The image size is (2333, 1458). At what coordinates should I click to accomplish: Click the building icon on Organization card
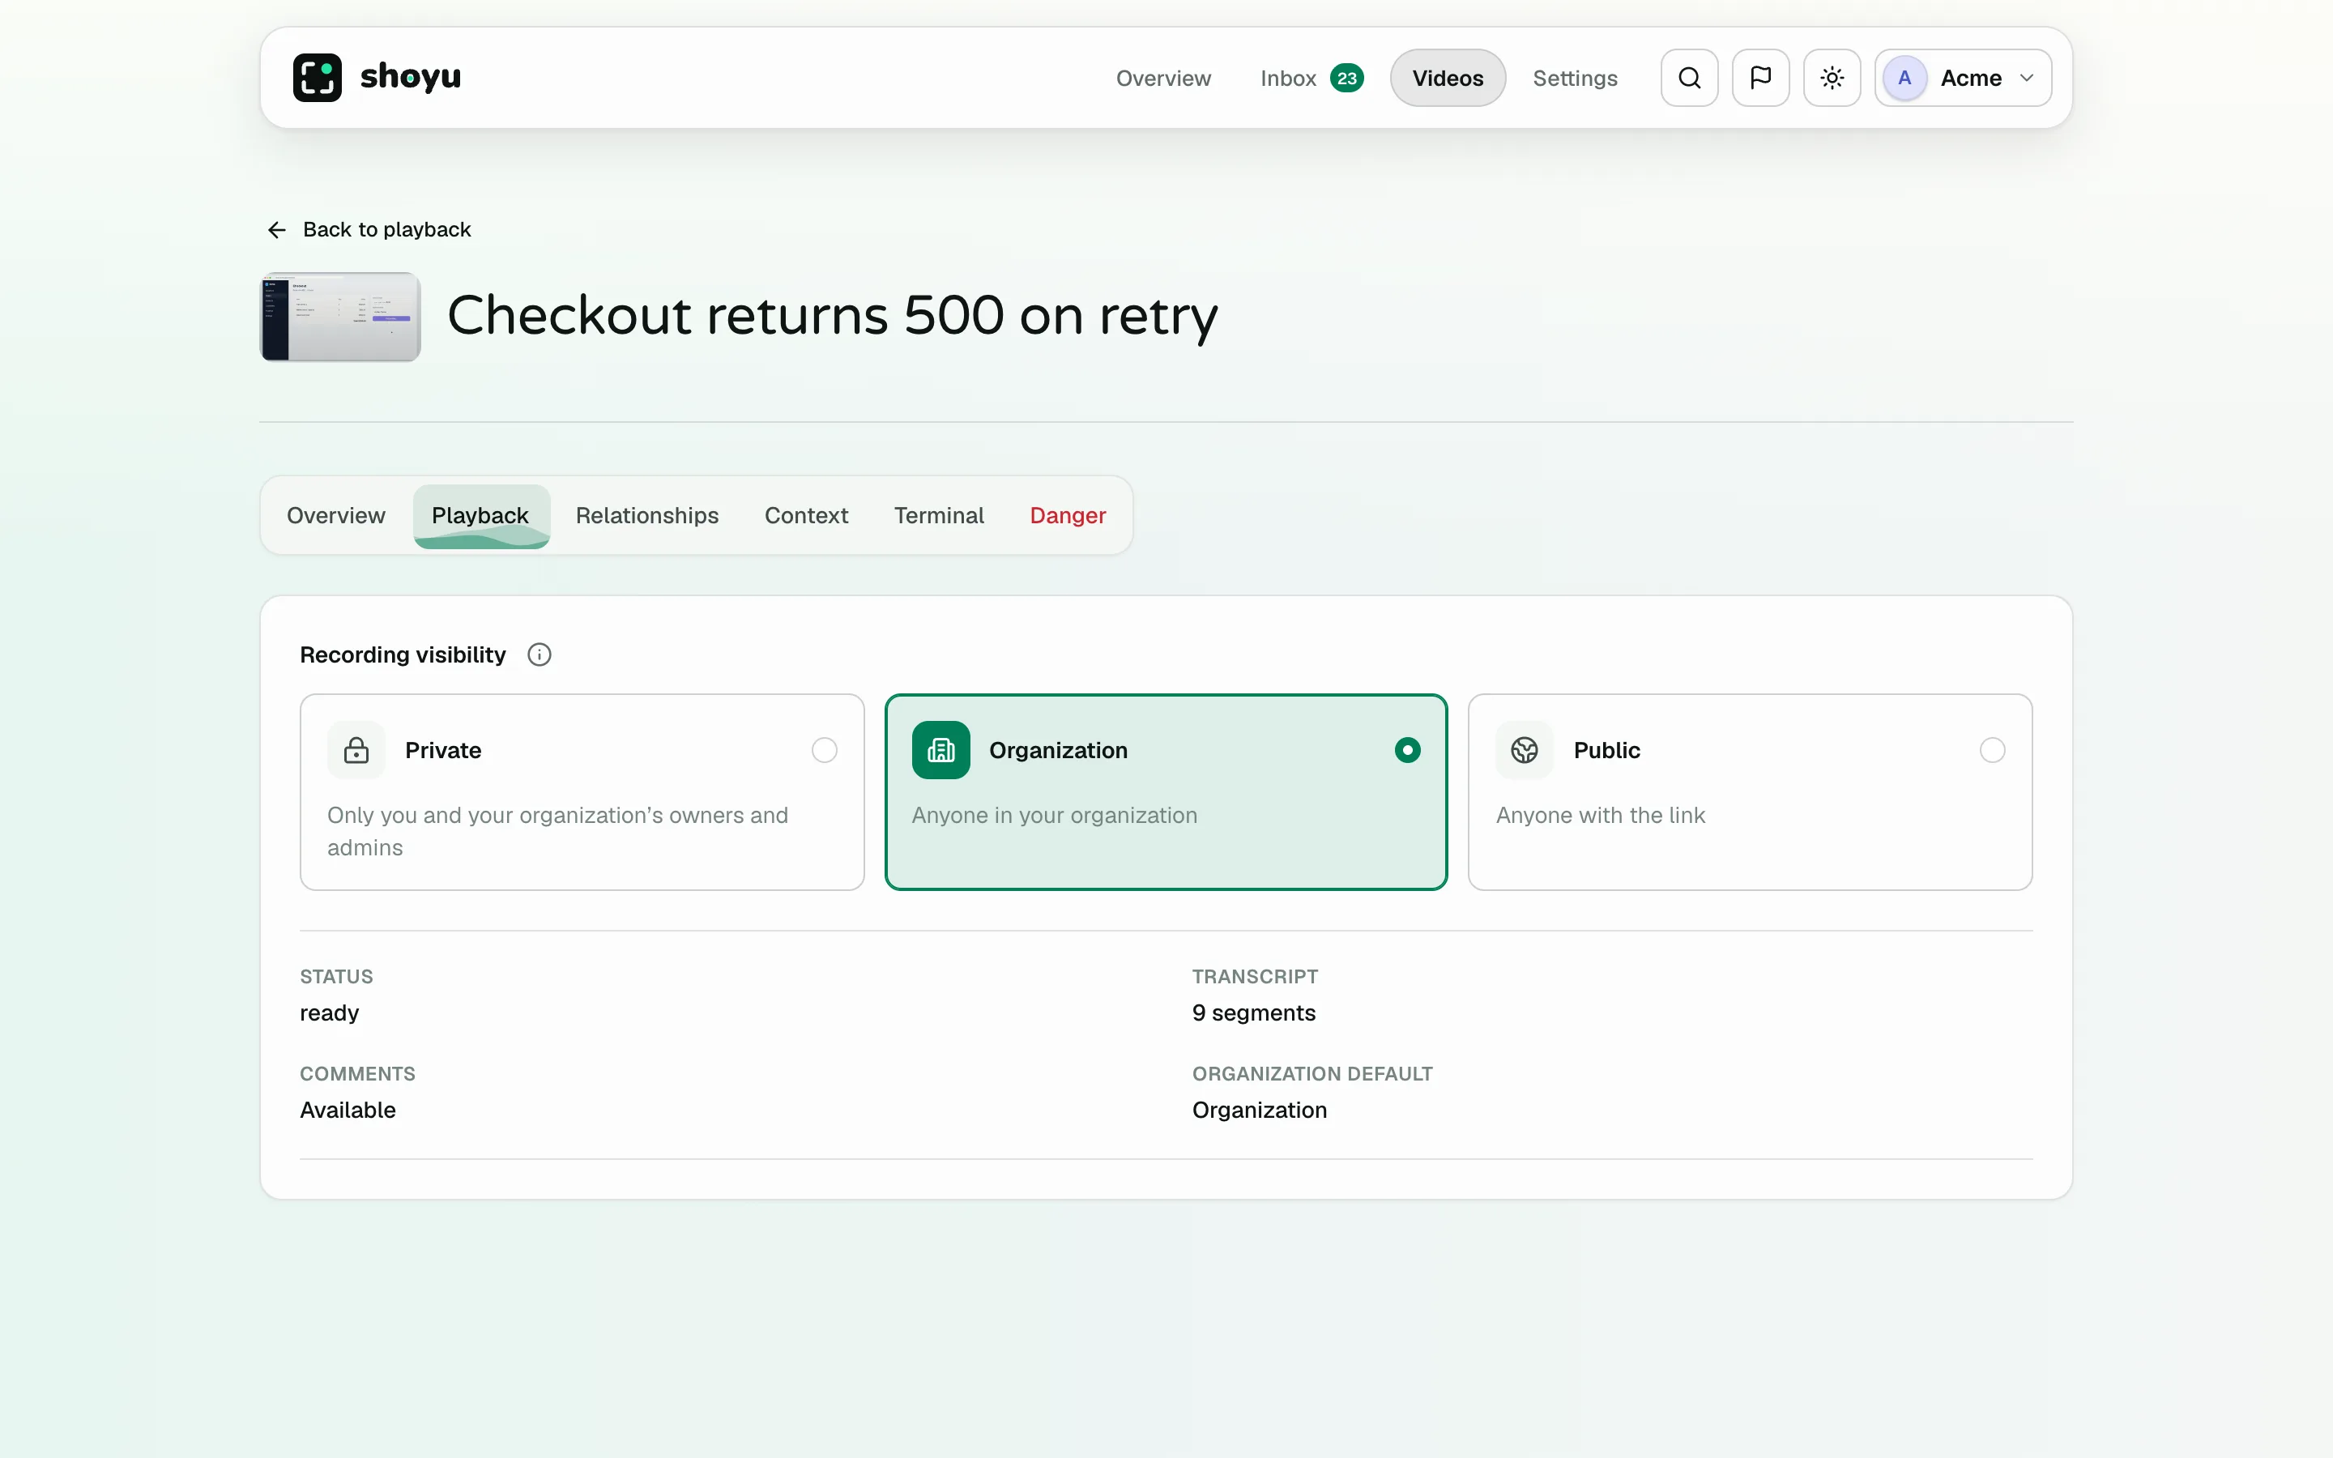(941, 750)
